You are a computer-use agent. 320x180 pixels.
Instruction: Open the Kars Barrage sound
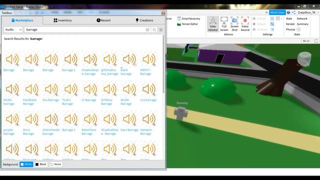[129, 119]
